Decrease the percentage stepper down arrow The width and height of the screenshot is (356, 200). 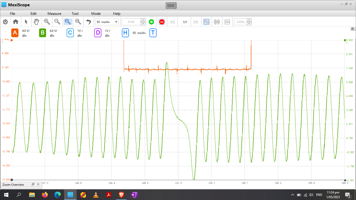[x=249, y=24]
